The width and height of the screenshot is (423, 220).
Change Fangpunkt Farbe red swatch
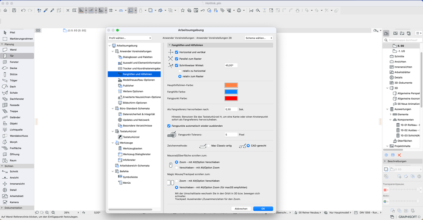[231, 98]
